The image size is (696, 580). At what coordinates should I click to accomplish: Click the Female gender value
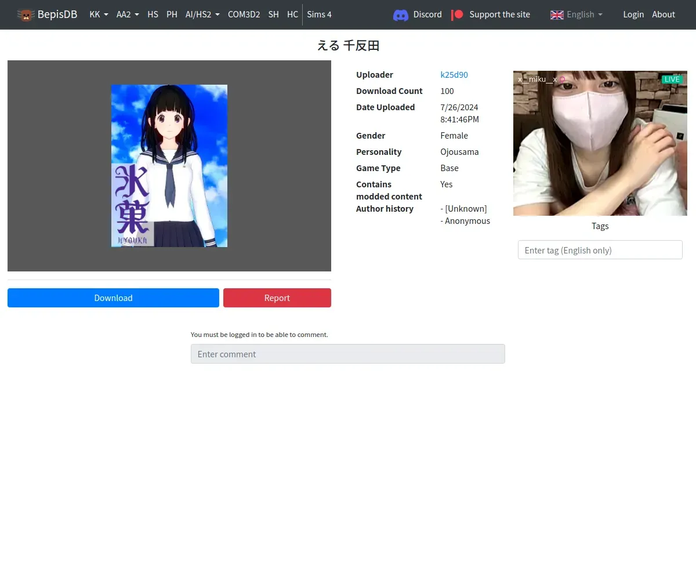[454, 136]
